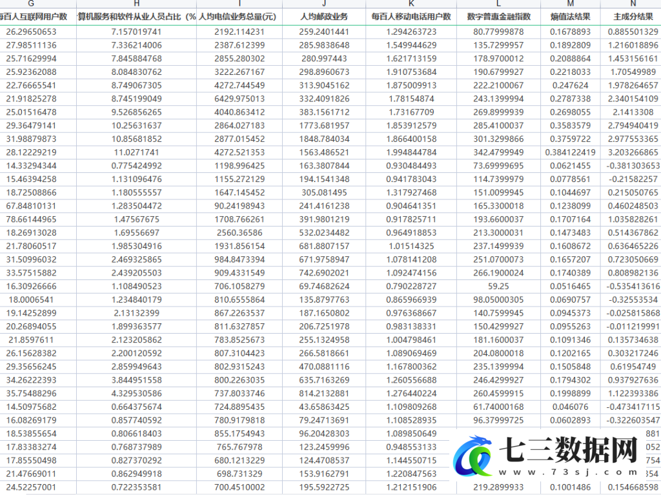Select cell with value 807.3104423
The image size is (661, 495).
239,353
